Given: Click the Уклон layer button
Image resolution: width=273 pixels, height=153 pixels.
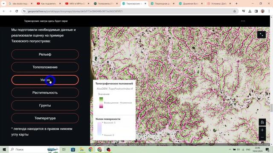Looking at the screenshot, I should coord(45,80).
